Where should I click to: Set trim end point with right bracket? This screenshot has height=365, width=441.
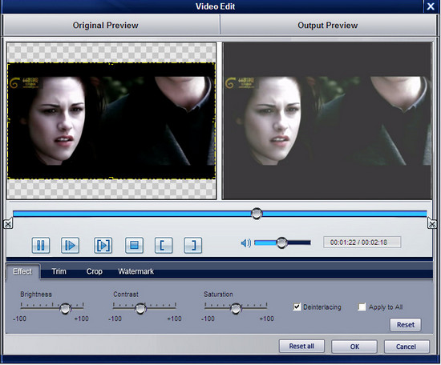point(193,246)
